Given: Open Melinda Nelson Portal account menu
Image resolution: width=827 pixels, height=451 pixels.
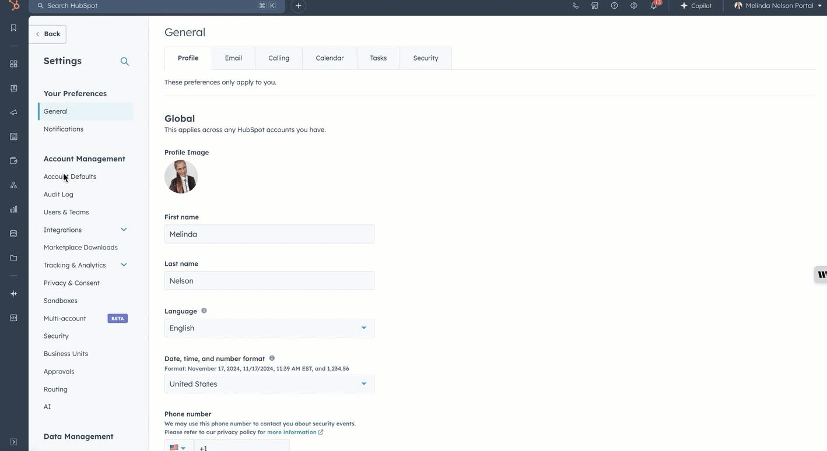Looking at the screenshot, I should point(778,6).
